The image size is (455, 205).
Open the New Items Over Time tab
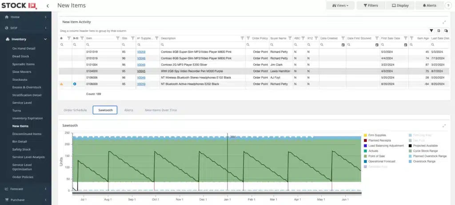click(161, 110)
